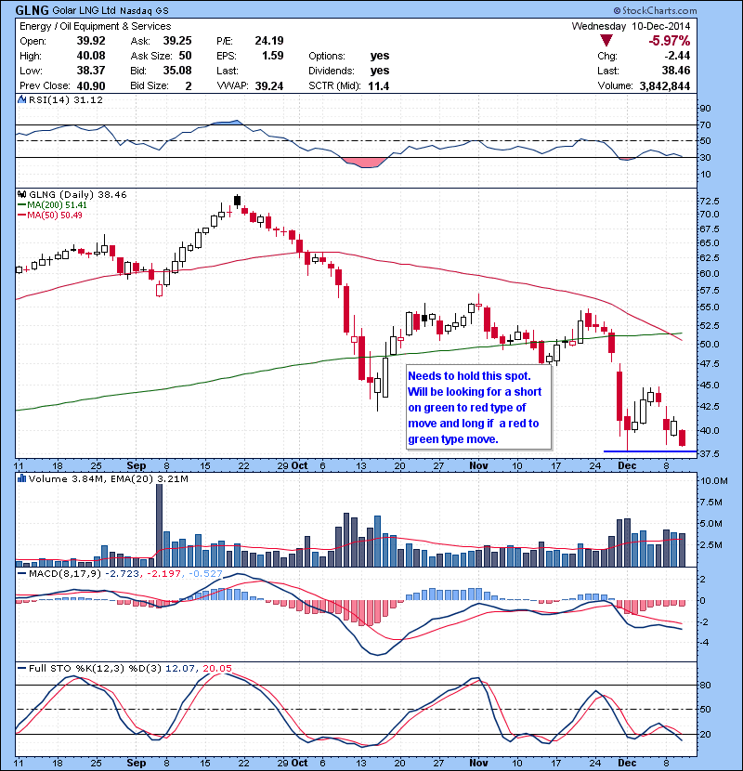743x771 pixels.
Task: Click the Volume 3.84M, EMA(20) label
Action: (108, 478)
